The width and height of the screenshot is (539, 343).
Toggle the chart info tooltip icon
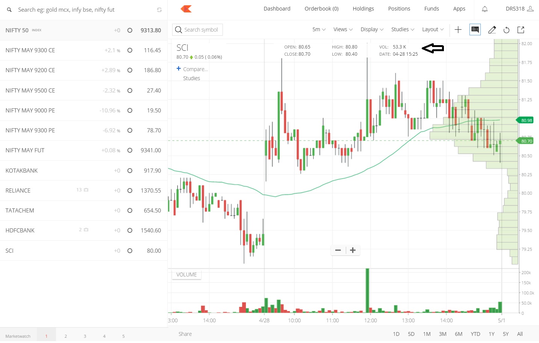(x=475, y=29)
